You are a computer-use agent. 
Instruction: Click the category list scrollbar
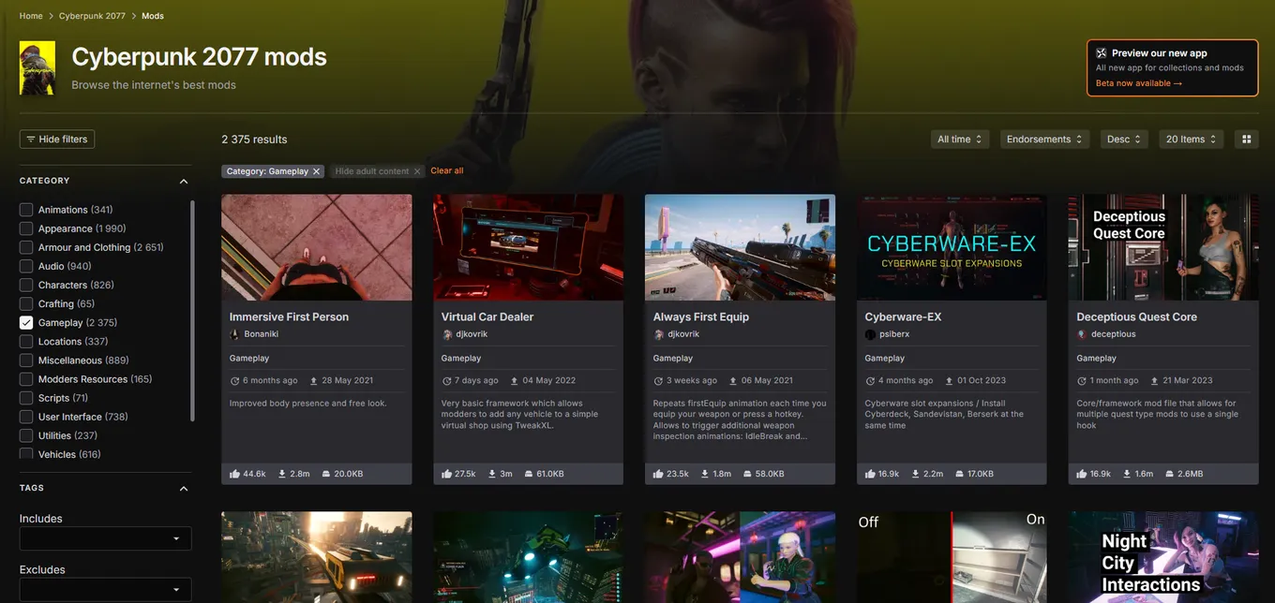(192, 309)
